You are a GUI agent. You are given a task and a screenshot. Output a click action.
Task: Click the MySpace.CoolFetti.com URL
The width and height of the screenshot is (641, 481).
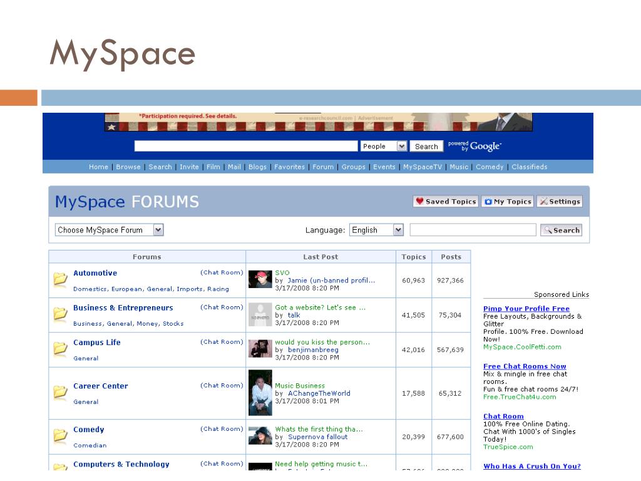tap(522, 347)
